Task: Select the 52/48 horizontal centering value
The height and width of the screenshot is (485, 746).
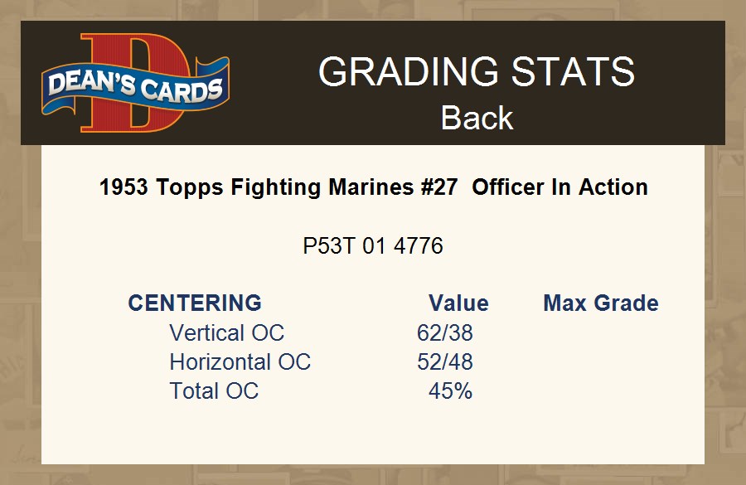Action: (445, 362)
